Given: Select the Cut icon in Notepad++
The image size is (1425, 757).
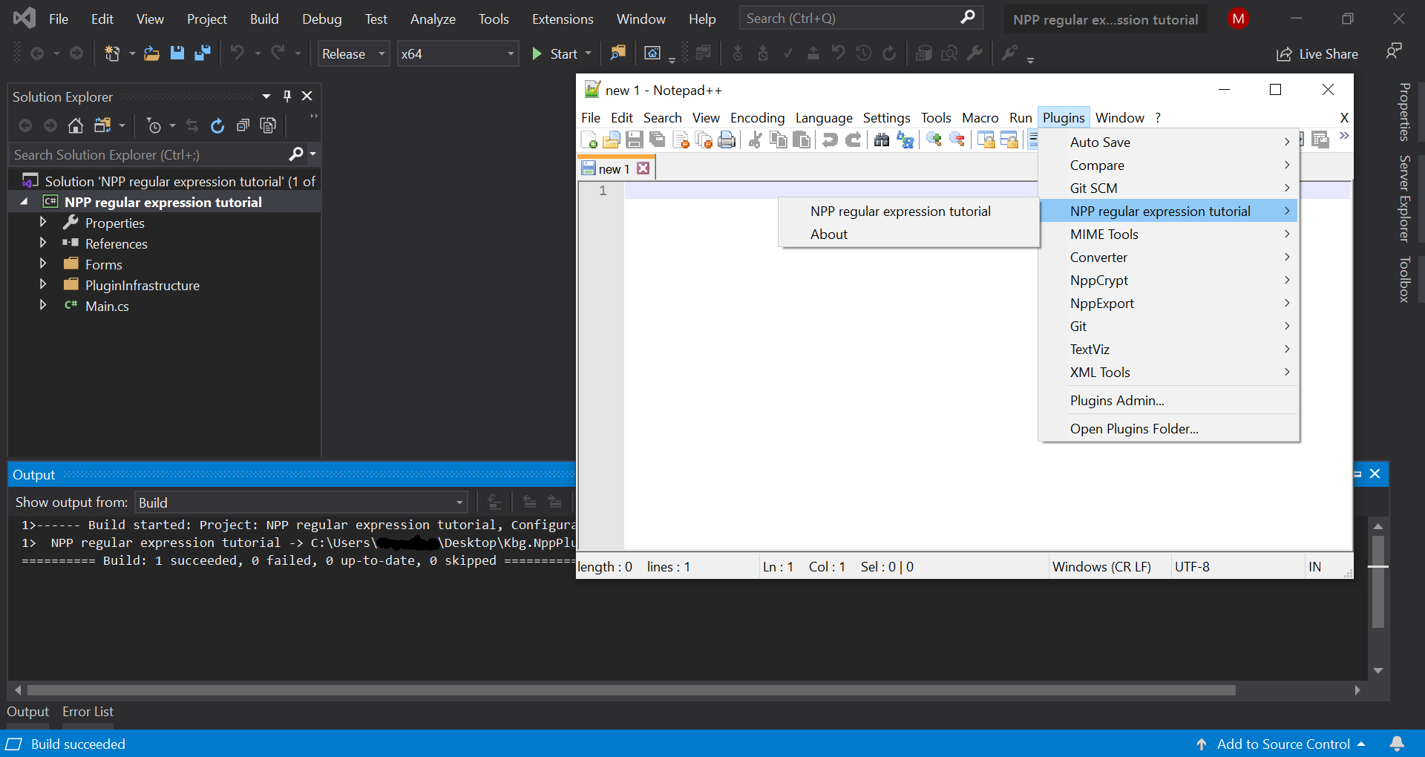Looking at the screenshot, I should click(755, 140).
